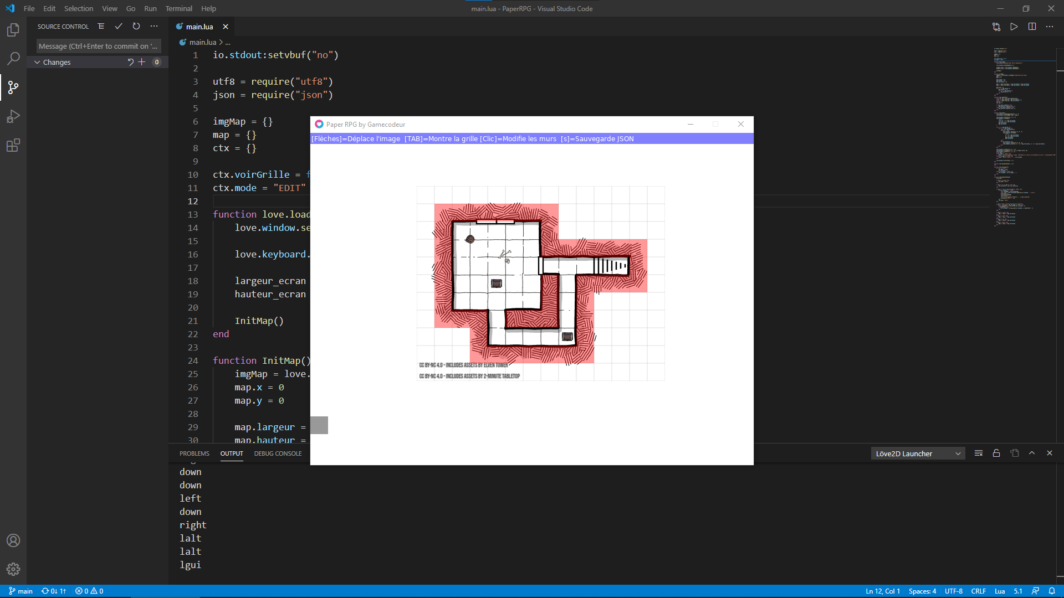Switch to the DEBUG CONSOLE tab

point(278,453)
